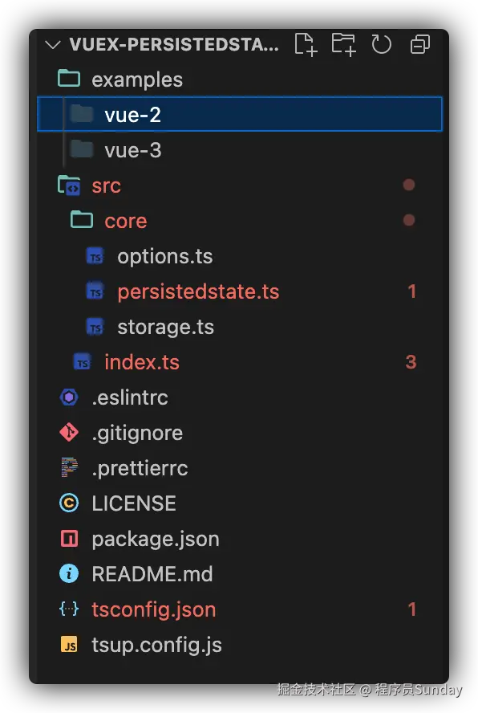The width and height of the screenshot is (478, 713).
Task: Collapse the core folder
Action: click(240, 221)
